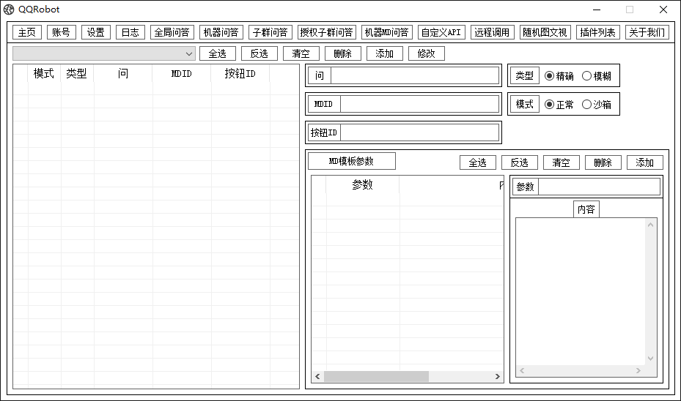Image resolution: width=681 pixels, height=401 pixels.
Task: Click the QQRobot app icon in title bar
Action: (9, 10)
